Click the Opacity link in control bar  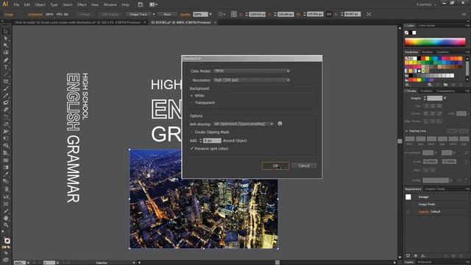pyautogui.click(x=185, y=14)
